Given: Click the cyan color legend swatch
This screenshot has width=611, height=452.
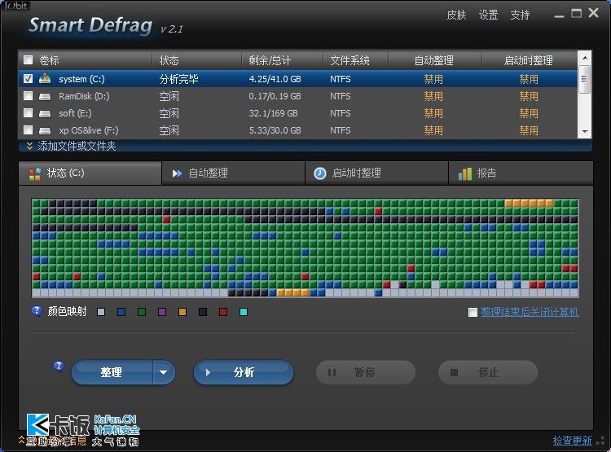Looking at the screenshot, I should tap(244, 312).
